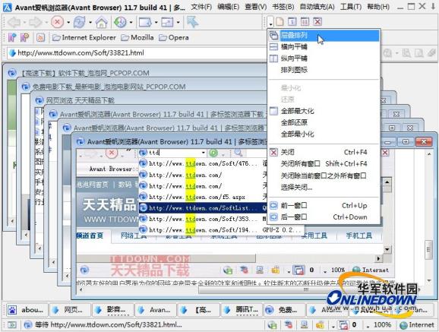Stop loading with the red X toolbar icon
The width and height of the screenshot is (439, 332).
click(58, 22)
